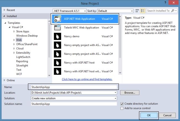Enable Add to source control checkbox

click(x=122, y=108)
